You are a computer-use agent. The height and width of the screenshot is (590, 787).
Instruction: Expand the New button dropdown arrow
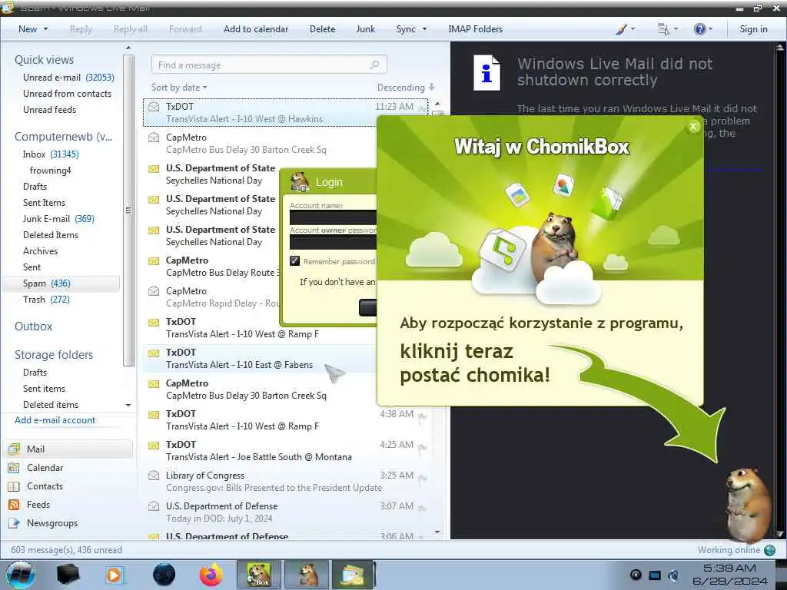click(45, 29)
